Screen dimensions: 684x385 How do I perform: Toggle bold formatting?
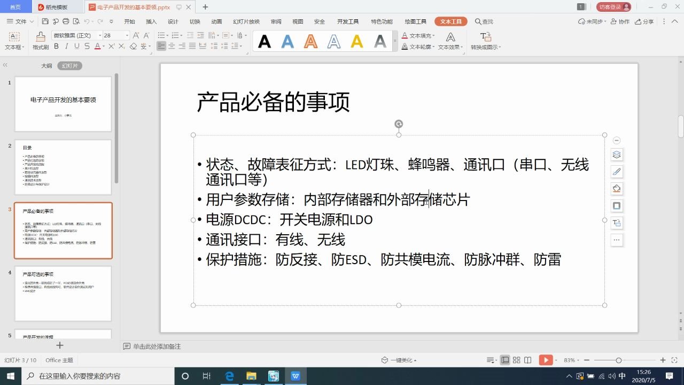click(x=56, y=47)
